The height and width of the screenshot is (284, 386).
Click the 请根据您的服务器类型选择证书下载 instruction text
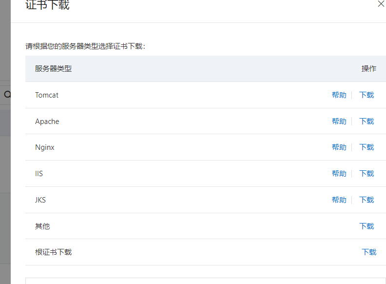pyautogui.click(x=85, y=46)
